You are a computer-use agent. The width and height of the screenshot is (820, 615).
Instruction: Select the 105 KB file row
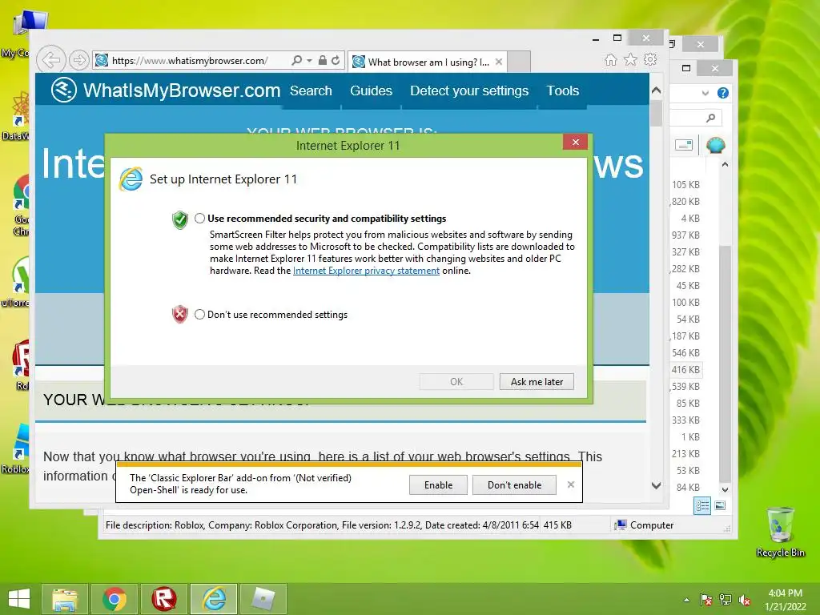point(685,185)
